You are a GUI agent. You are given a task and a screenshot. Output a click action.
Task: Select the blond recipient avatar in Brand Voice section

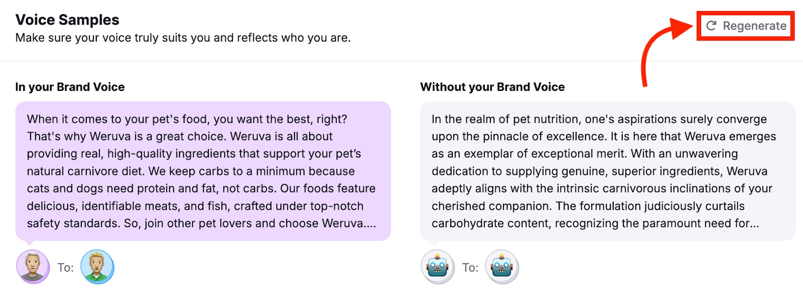coord(97,267)
